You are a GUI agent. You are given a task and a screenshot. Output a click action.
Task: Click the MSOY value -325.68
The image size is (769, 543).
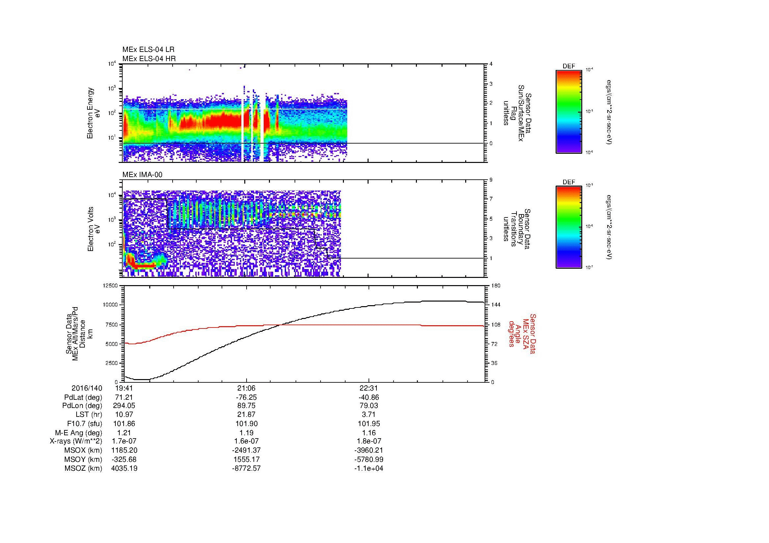pyautogui.click(x=124, y=459)
